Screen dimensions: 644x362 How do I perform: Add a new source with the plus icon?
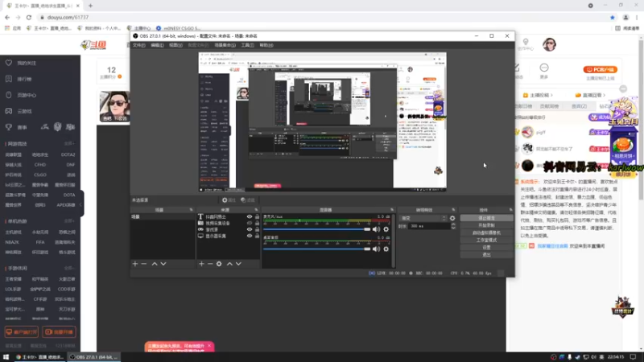201,264
